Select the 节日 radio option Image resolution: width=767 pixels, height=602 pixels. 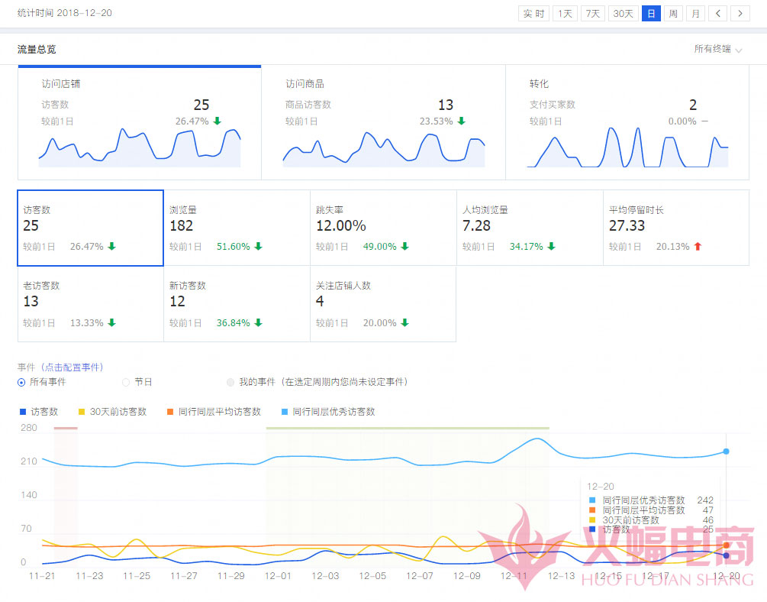click(126, 382)
